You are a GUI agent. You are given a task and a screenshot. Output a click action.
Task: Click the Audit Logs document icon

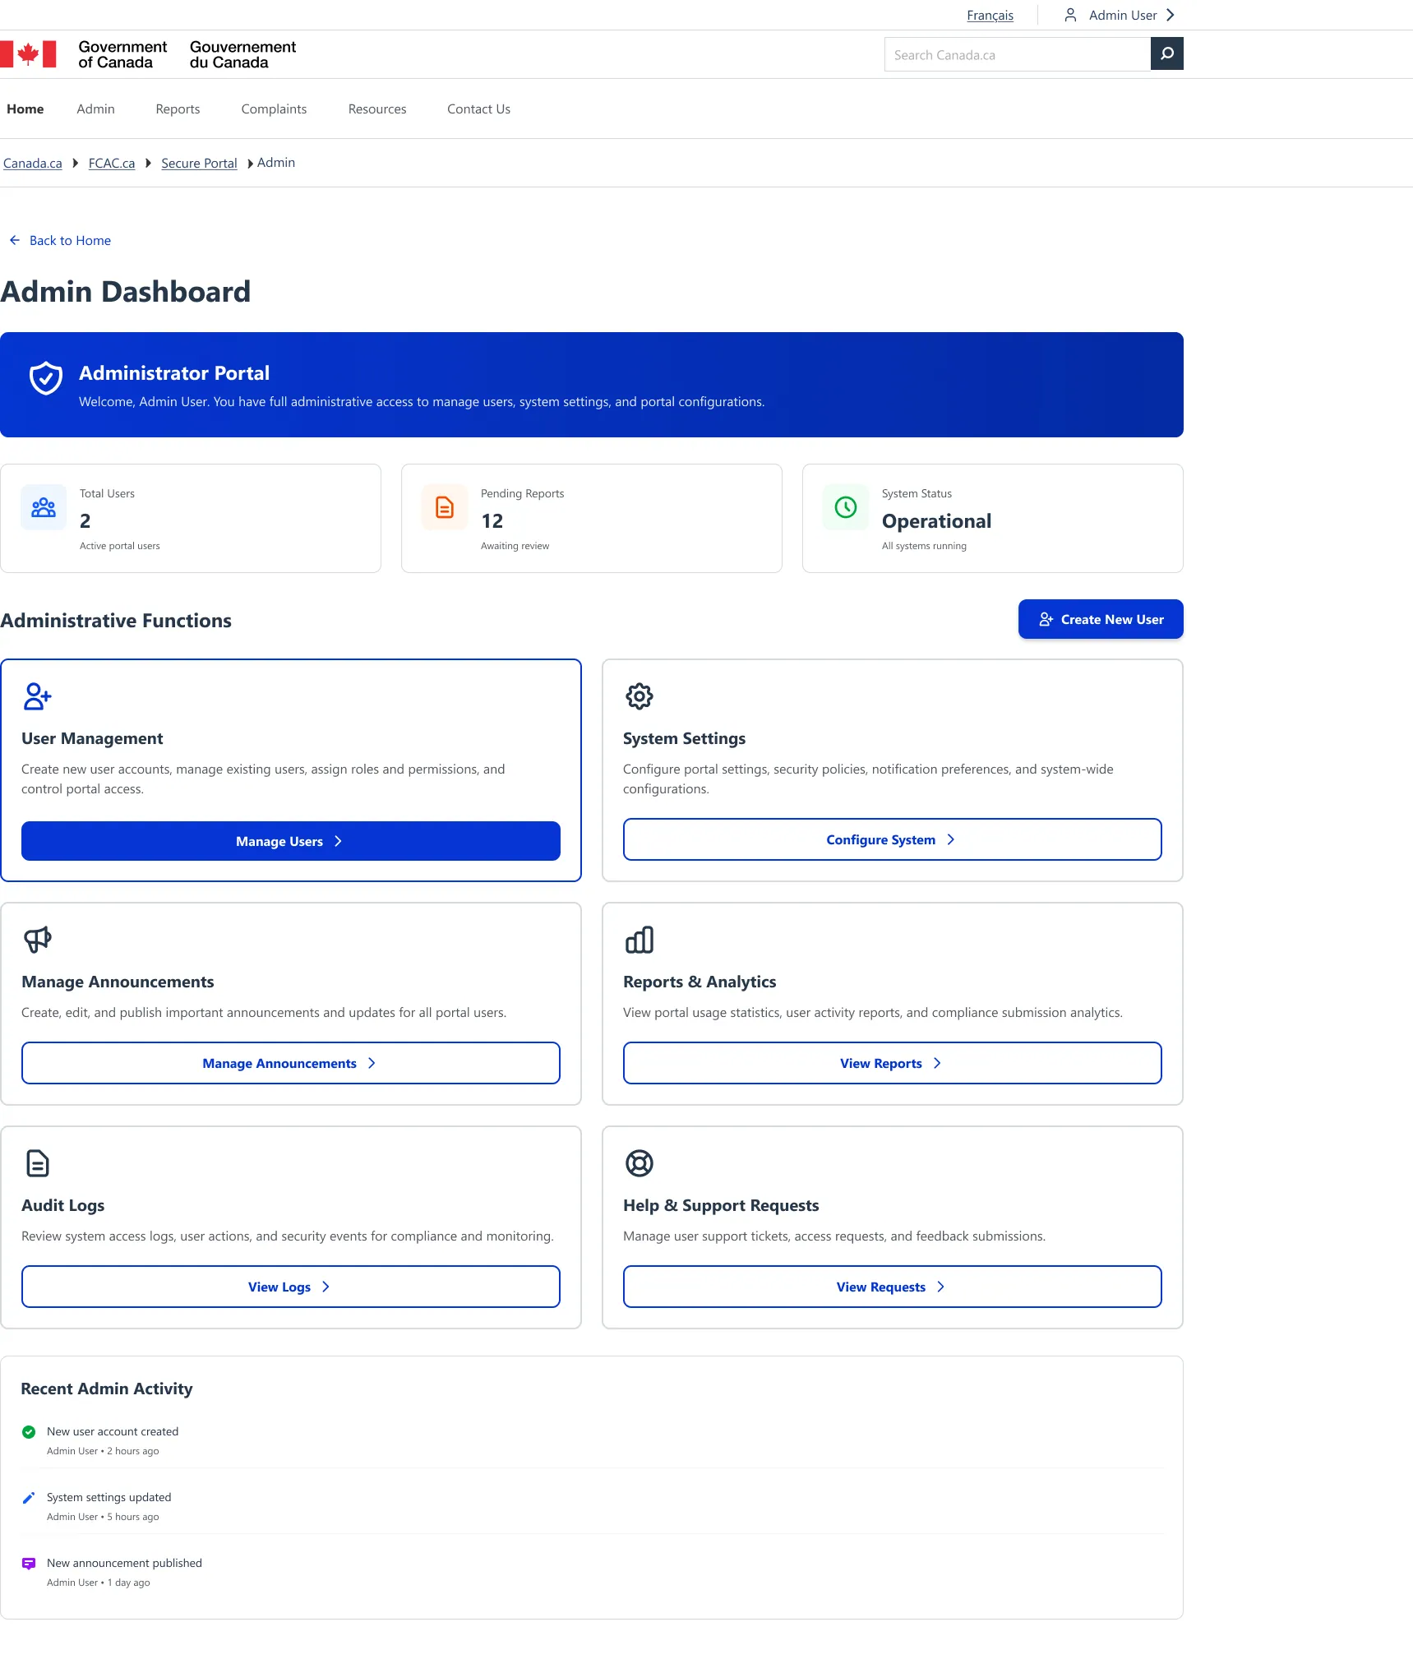pos(38,1163)
